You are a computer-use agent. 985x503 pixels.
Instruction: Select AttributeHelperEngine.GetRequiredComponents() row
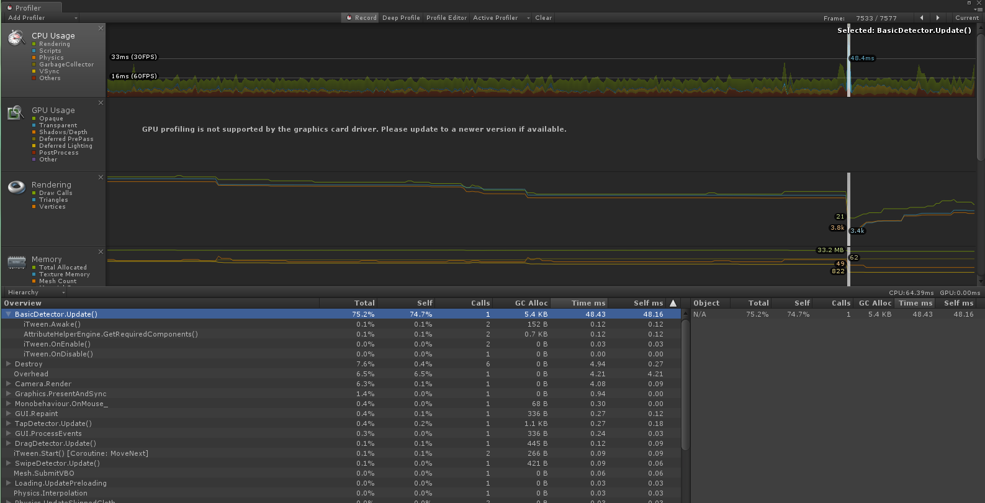click(341, 334)
